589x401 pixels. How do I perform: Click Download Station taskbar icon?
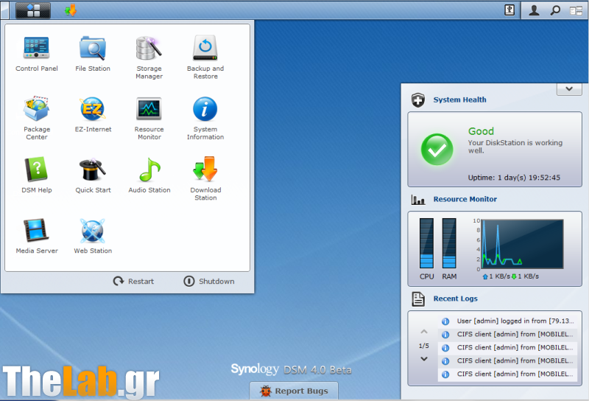(x=70, y=10)
